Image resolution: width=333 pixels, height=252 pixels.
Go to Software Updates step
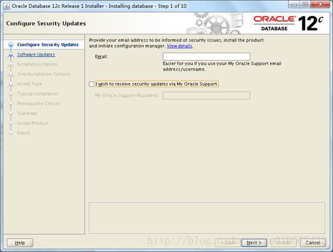[x=36, y=54]
